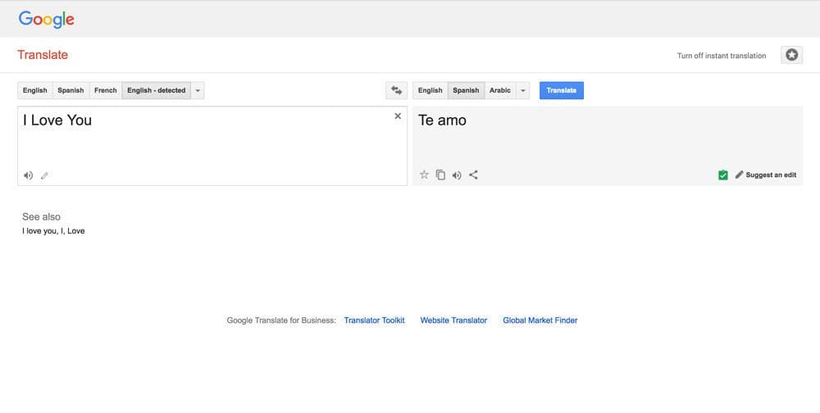Focus the source text box with I Love You

pos(212,146)
